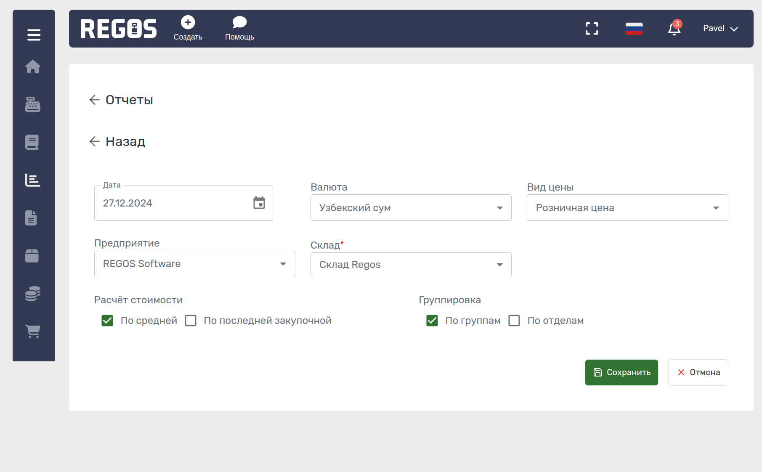Open the cash register sidebar icon
Image resolution: width=762 pixels, height=472 pixels.
point(33,104)
